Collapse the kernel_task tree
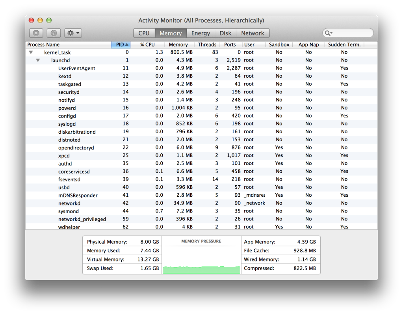The width and height of the screenshot is (403, 315). click(x=31, y=52)
